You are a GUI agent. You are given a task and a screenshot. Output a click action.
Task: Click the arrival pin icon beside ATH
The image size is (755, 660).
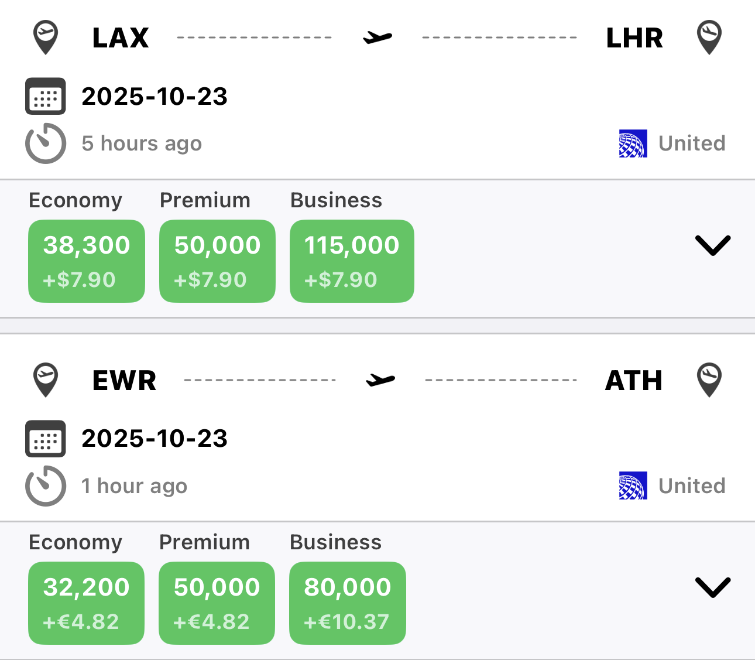pyautogui.click(x=709, y=380)
